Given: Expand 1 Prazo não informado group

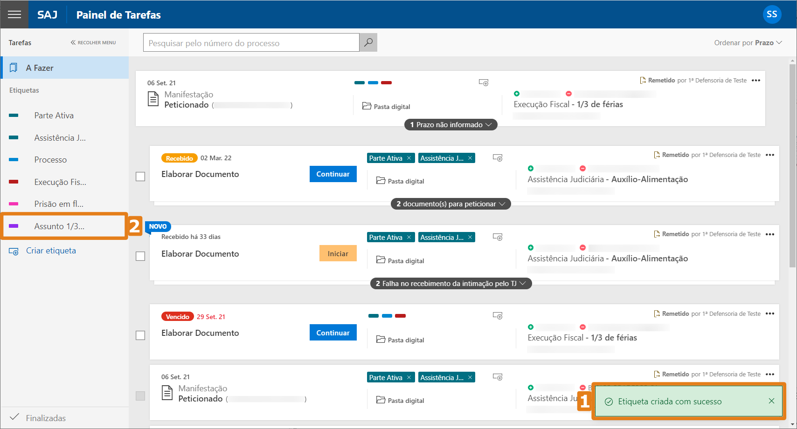Looking at the screenshot, I should click(x=450, y=125).
